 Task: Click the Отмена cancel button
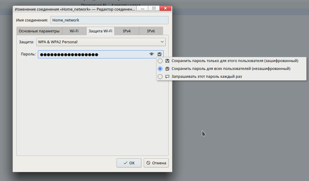[x=156, y=163]
